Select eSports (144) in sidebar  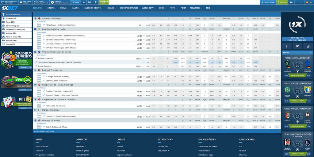click(x=17, y=40)
